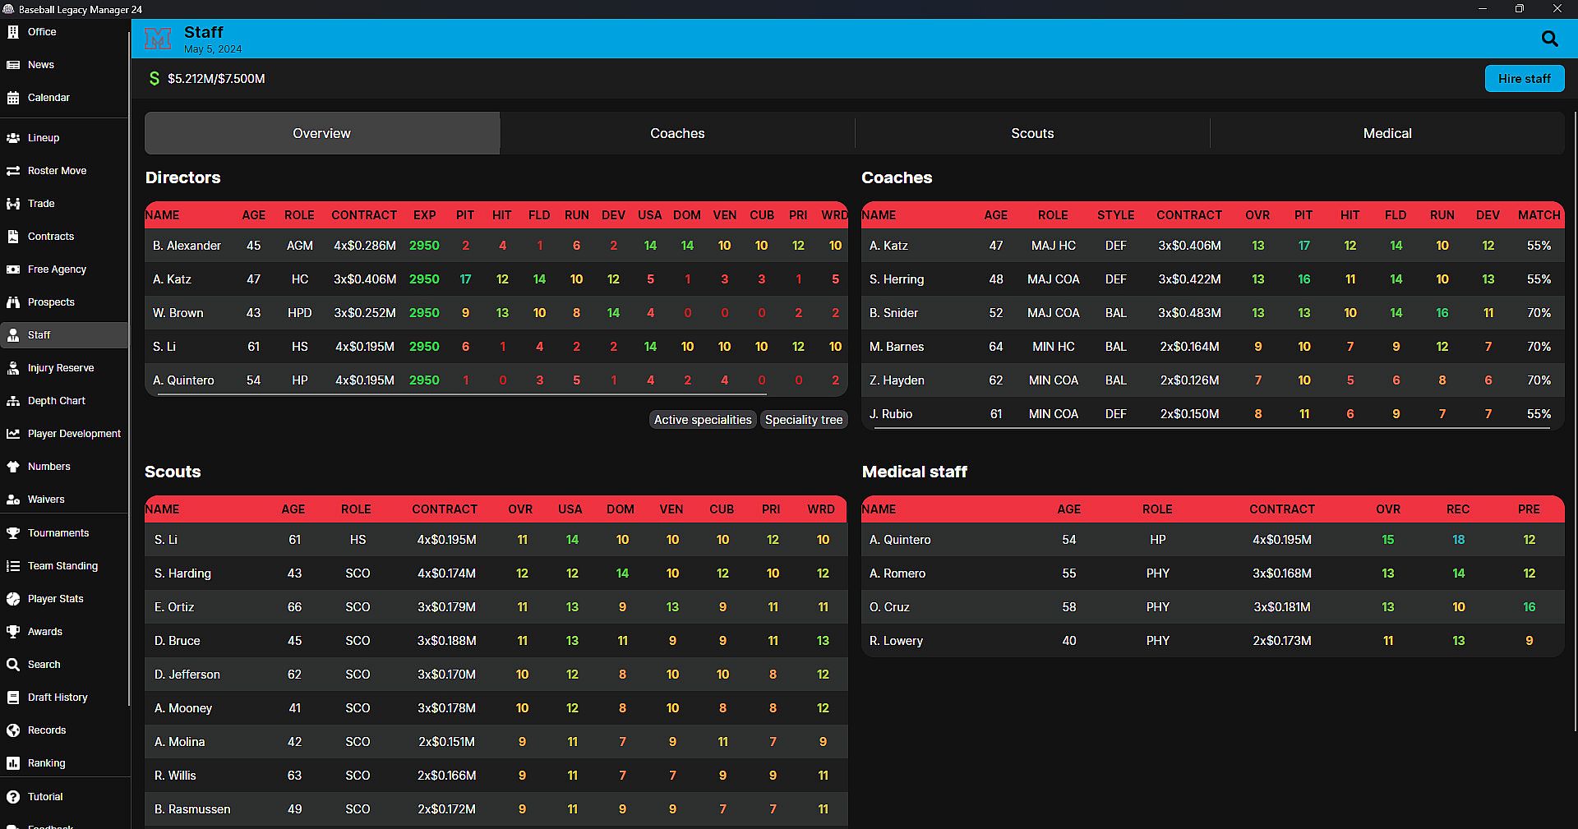
Task: Select scout S. Harding
Action: point(496,573)
